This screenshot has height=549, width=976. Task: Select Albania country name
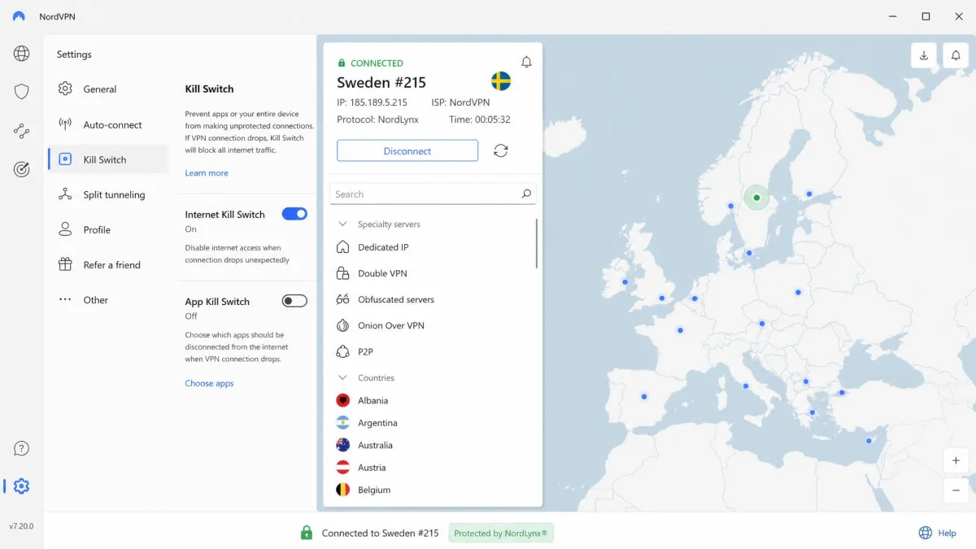pyautogui.click(x=373, y=400)
